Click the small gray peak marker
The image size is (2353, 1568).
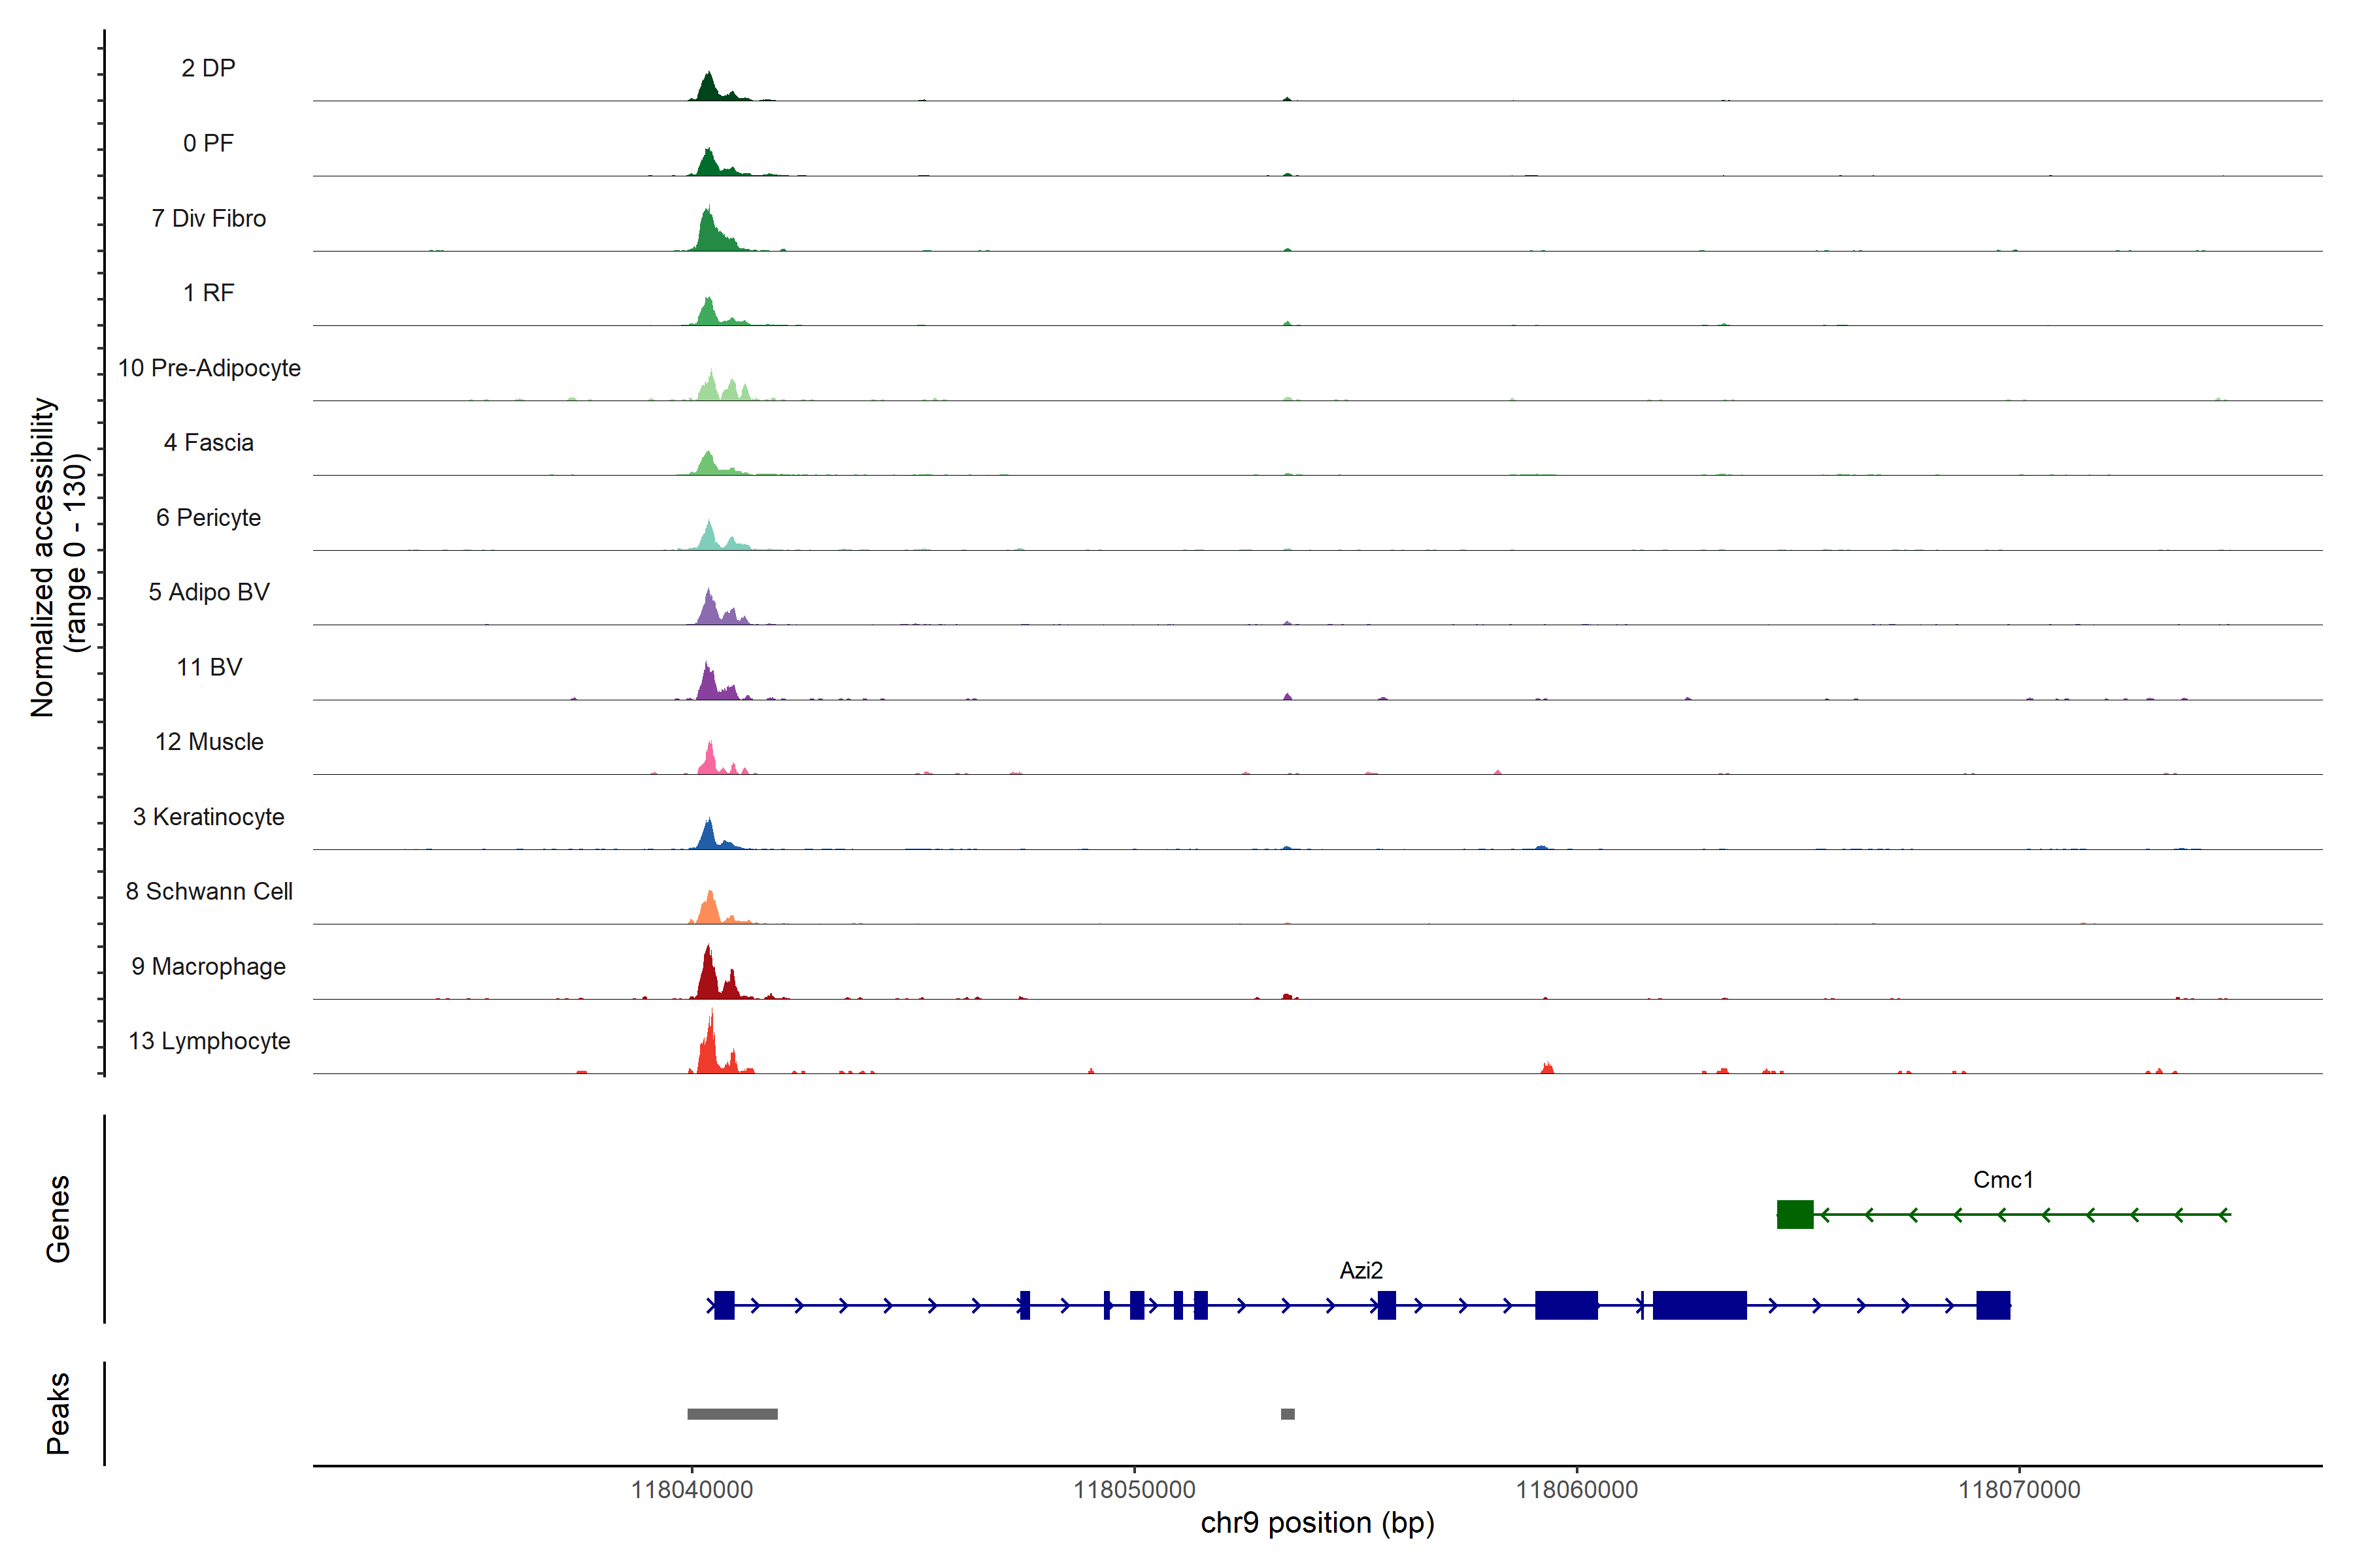1288,1414
